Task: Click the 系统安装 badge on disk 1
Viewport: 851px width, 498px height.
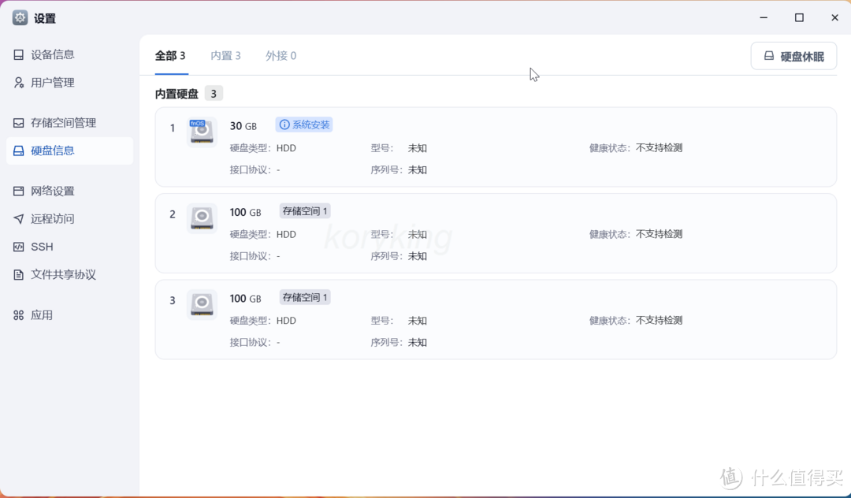Action: (303, 124)
